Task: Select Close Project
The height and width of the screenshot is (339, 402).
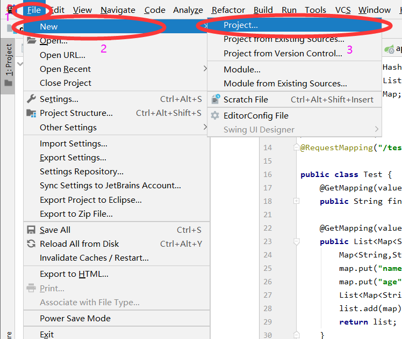Action: click(x=116, y=83)
